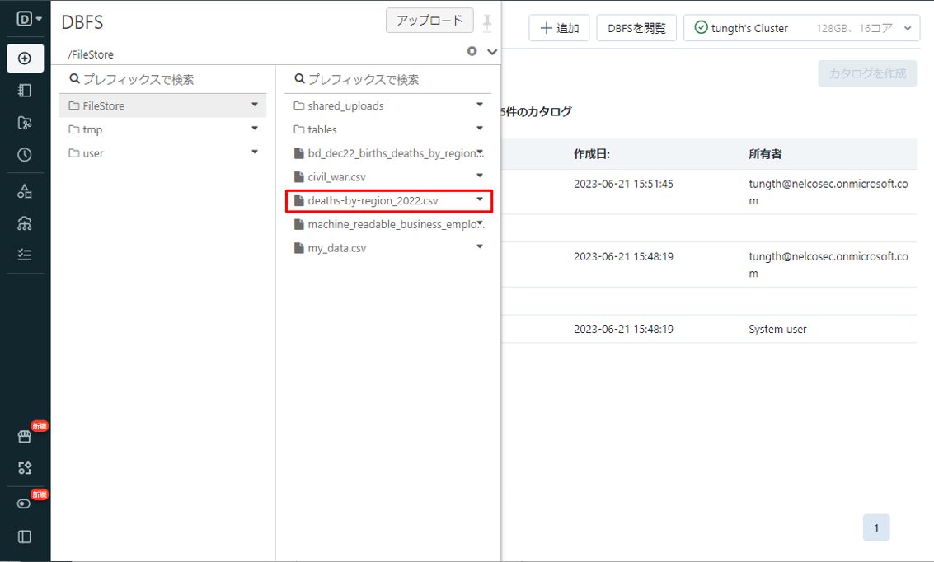Open the Databricks workspace switcher logo
The image size is (934, 562).
tap(29, 19)
